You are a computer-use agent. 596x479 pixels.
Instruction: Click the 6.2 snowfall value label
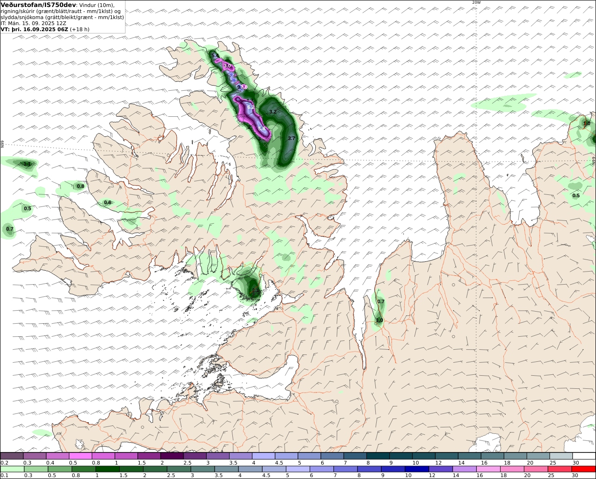tap(251, 107)
